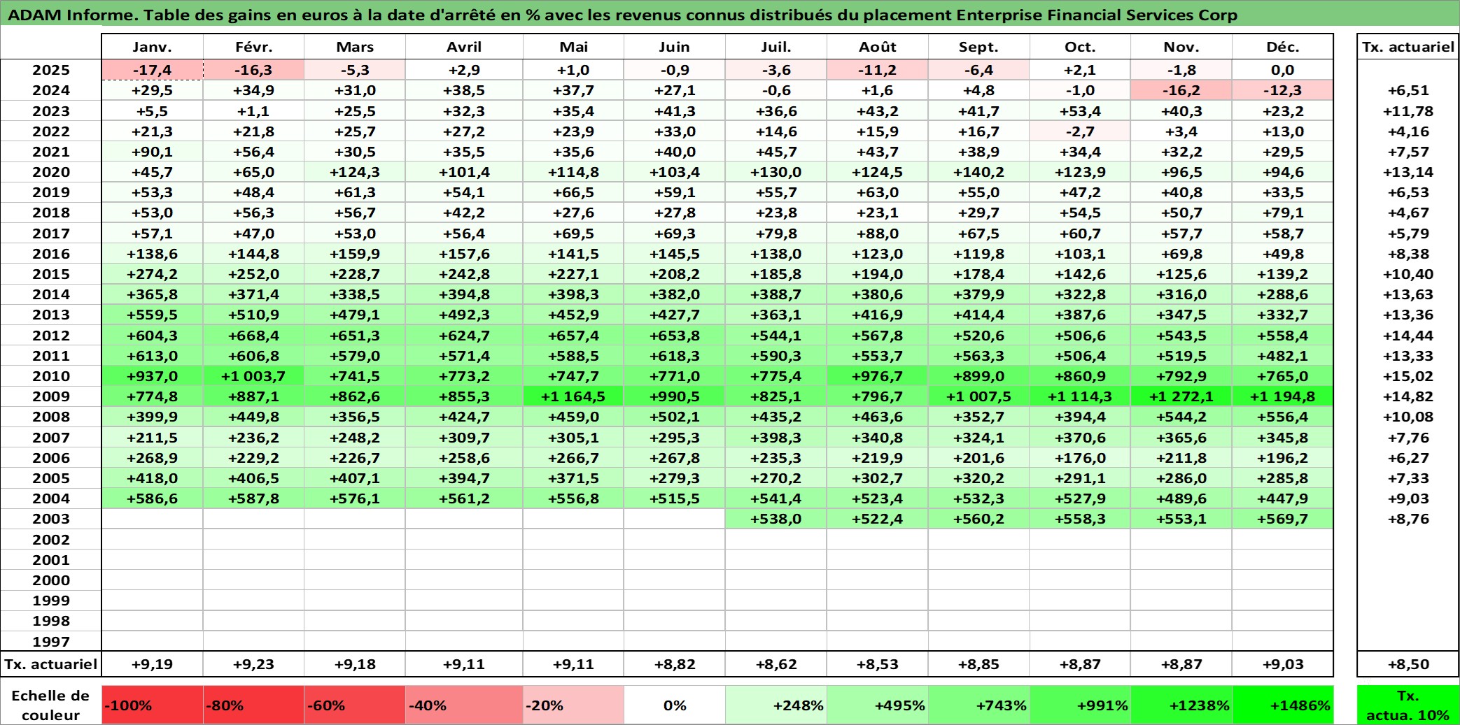Screen dimensions: 1460x725
Task: Click the +176,0 cell for Oct. 2006
Action: click(x=1080, y=458)
